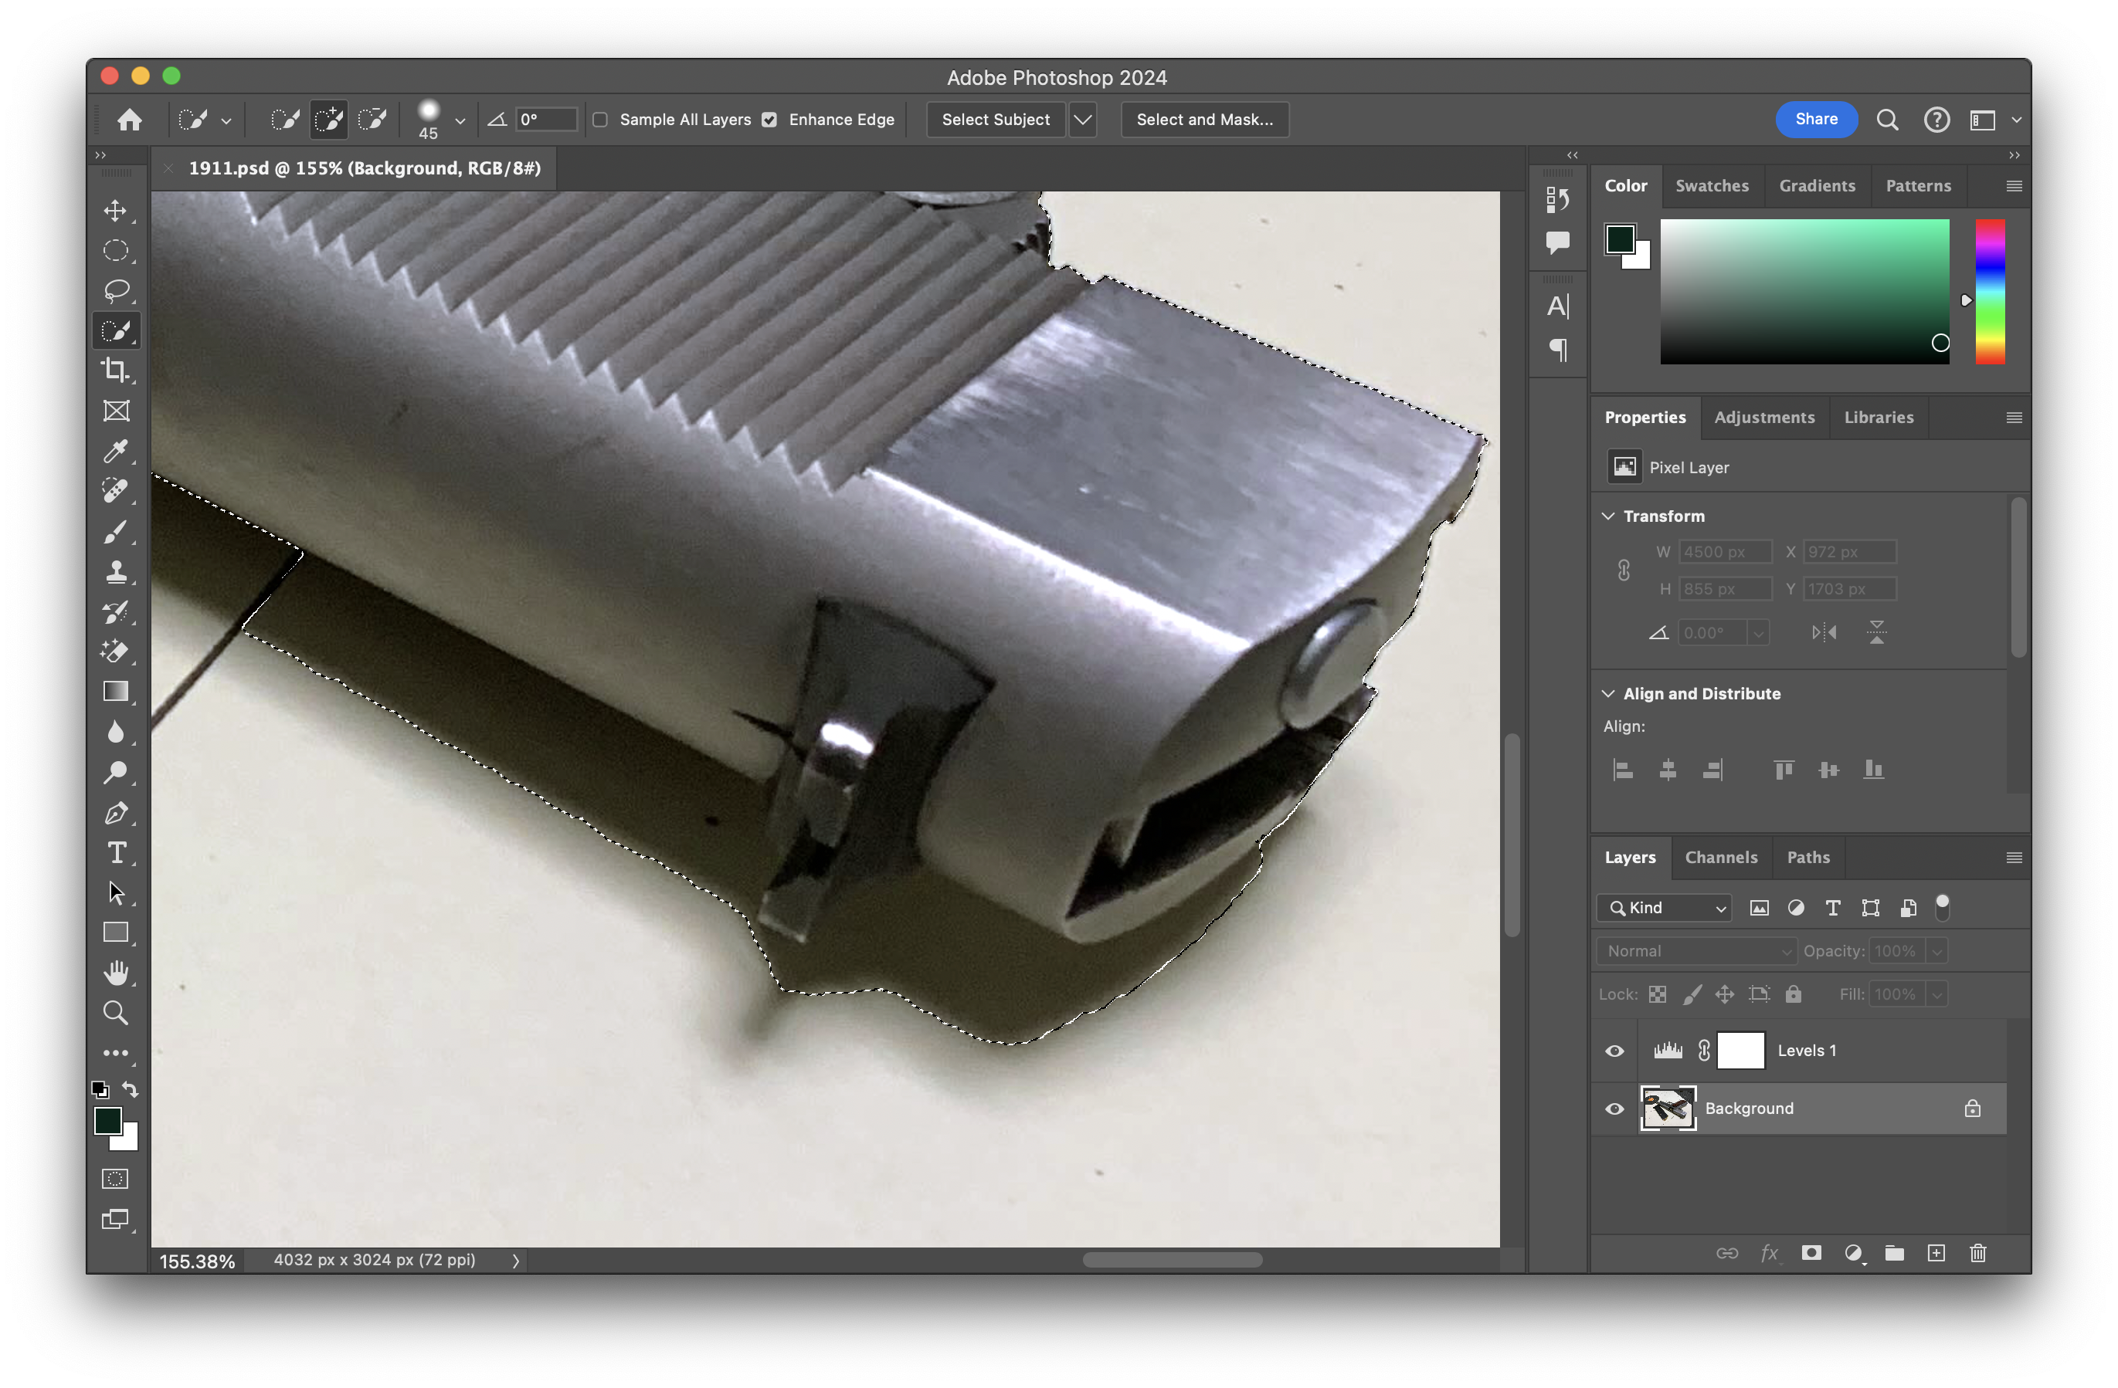Add a layer mask from the Layers panel footer
This screenshot has width=2118, height=1388.
(x=1811, y=1253)
